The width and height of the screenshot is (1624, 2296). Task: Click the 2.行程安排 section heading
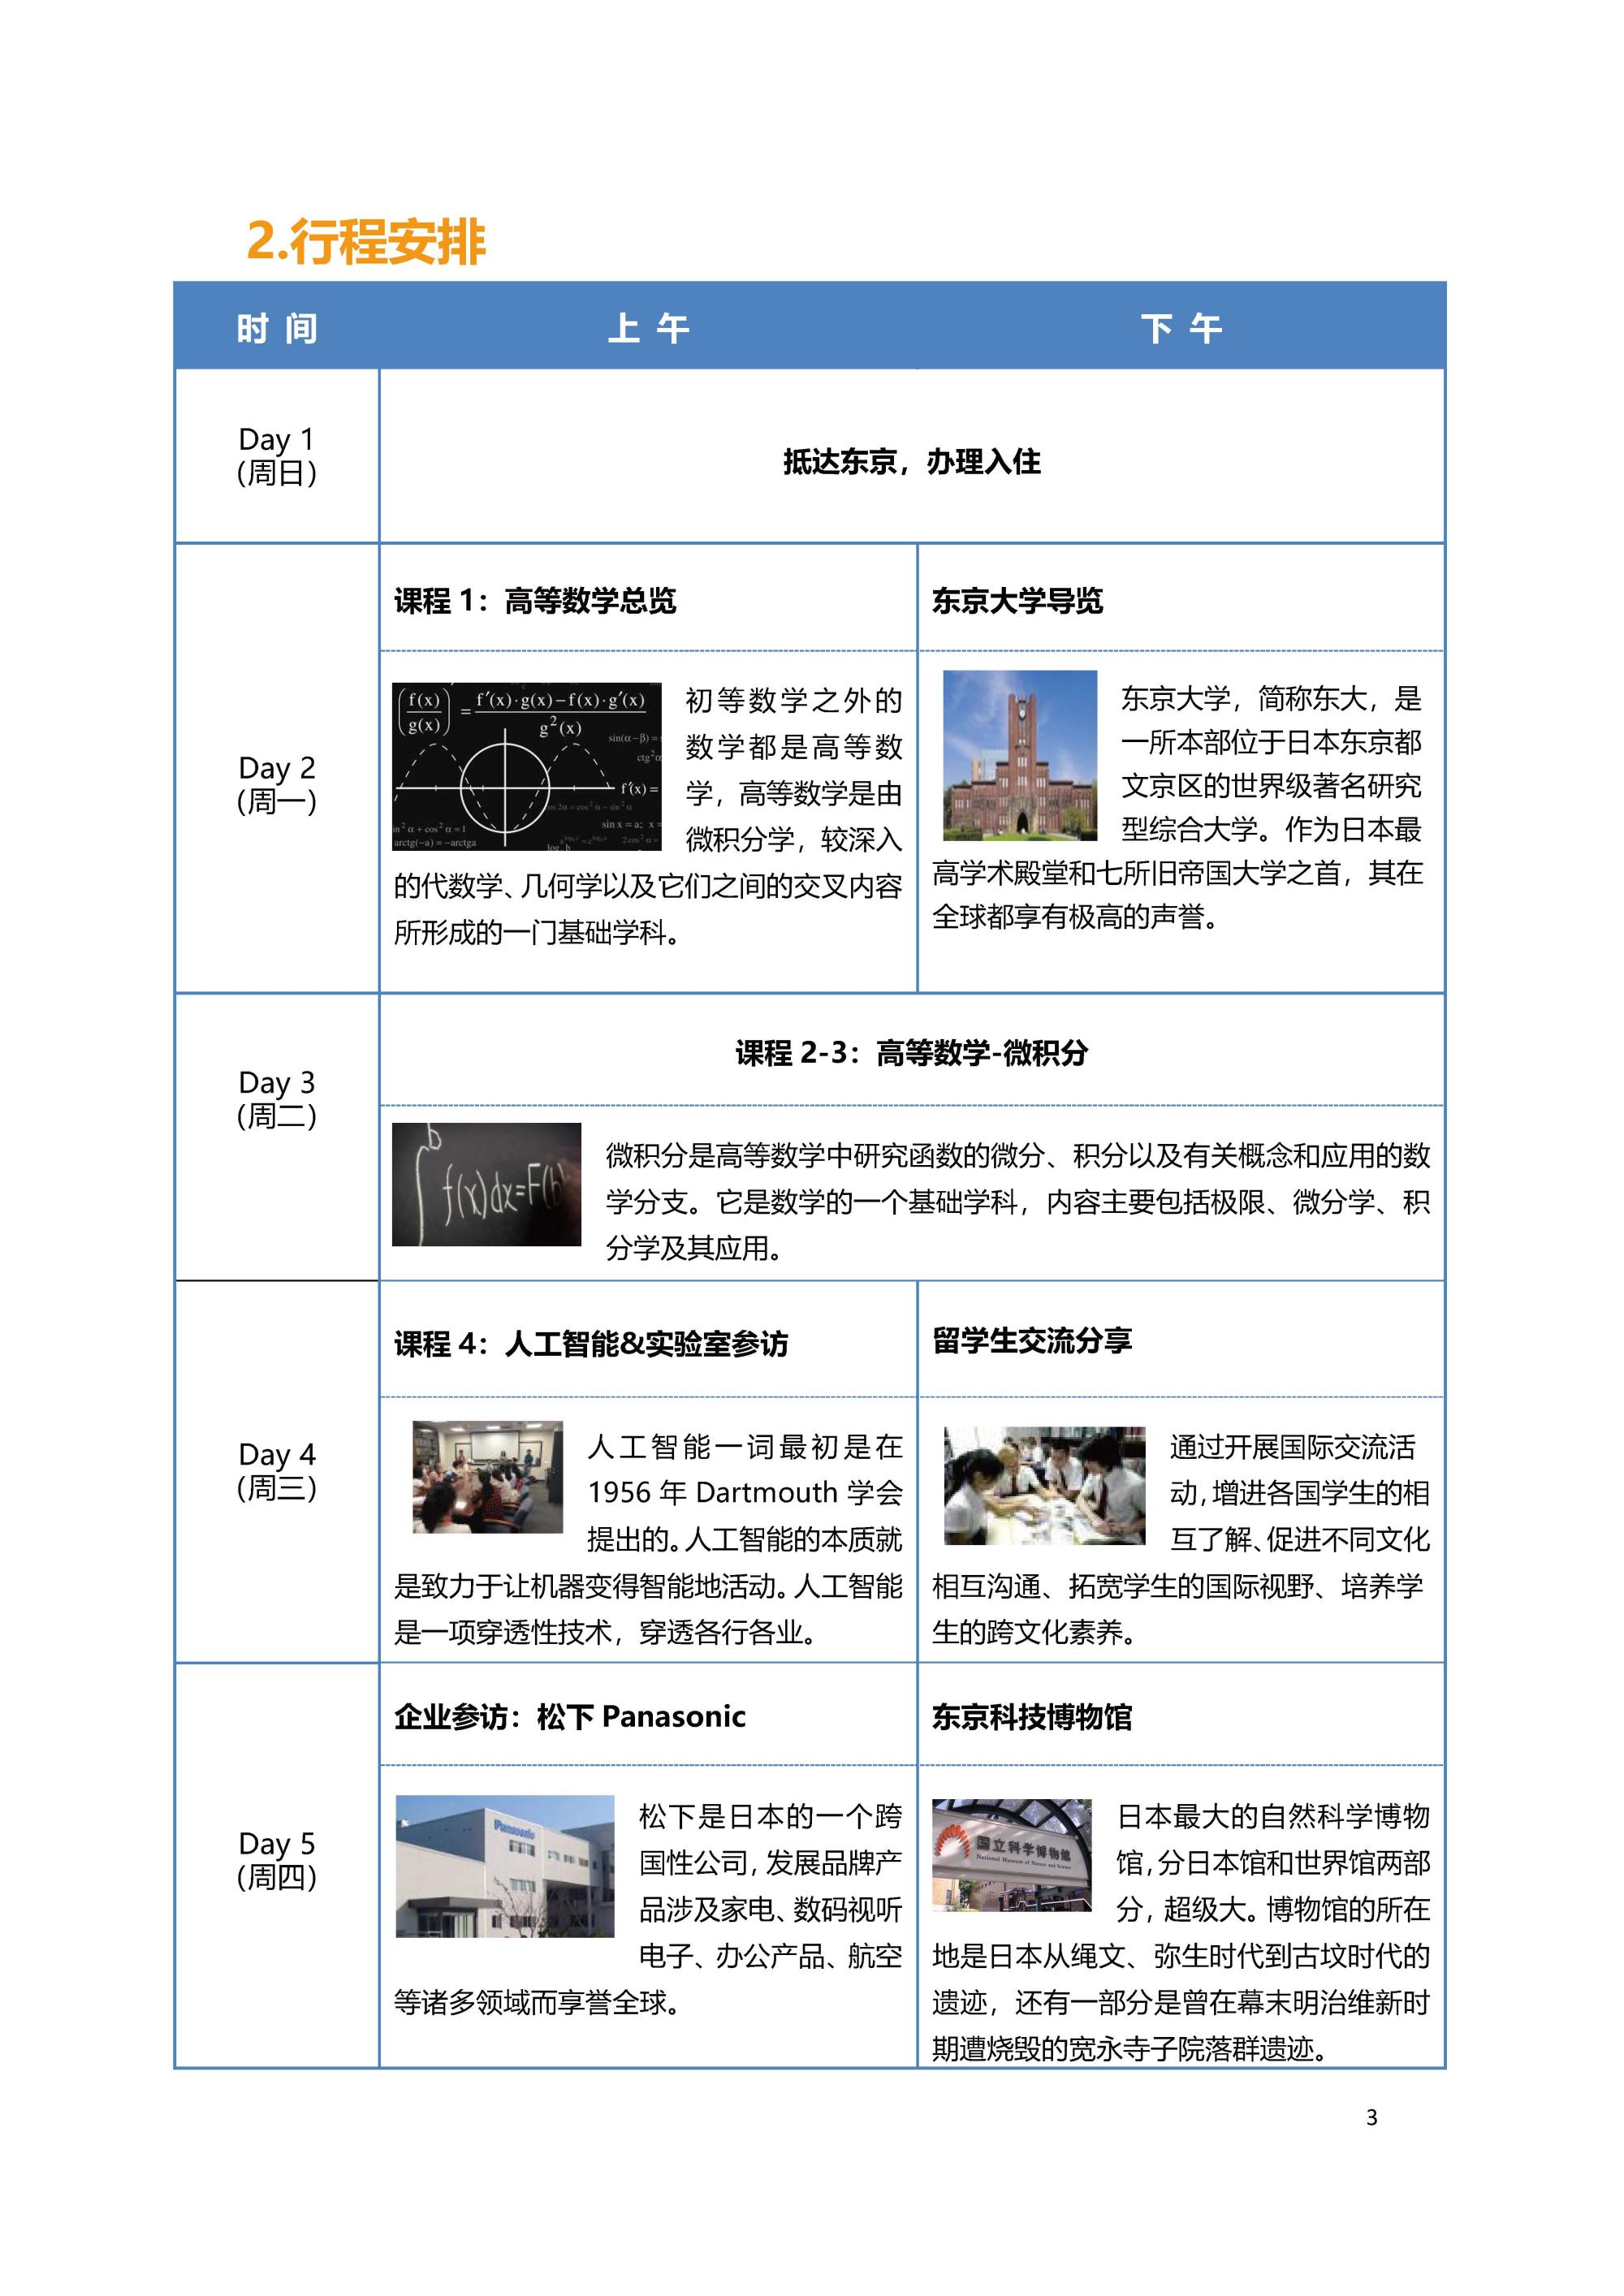point(365,241)
